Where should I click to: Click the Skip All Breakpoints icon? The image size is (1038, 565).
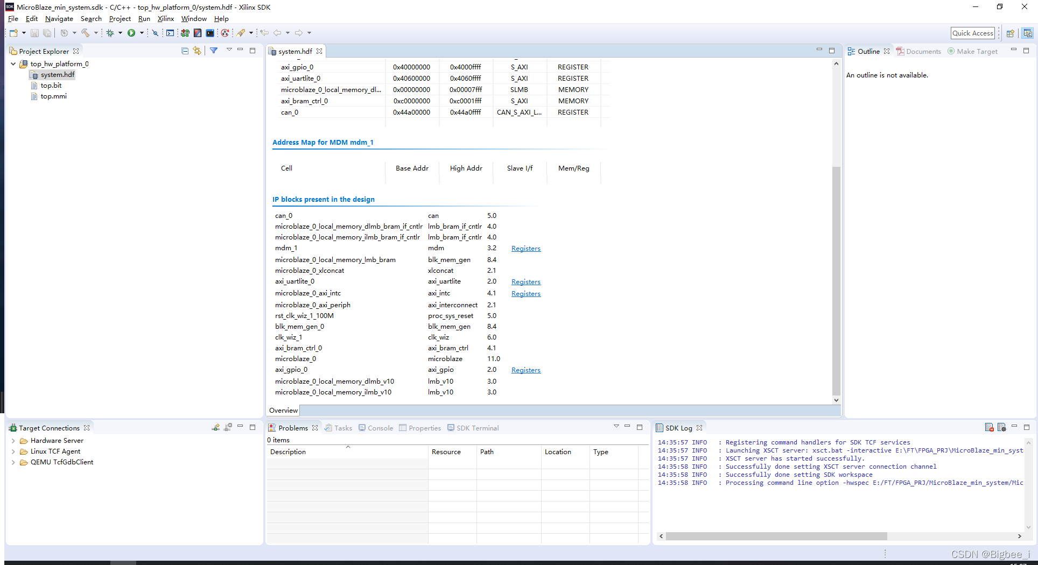155,33
